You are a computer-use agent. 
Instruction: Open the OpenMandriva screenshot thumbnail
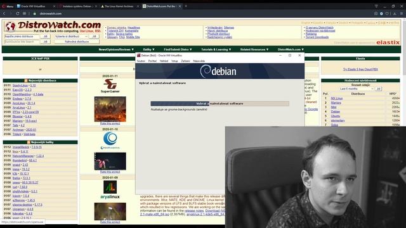pos(110,161)
